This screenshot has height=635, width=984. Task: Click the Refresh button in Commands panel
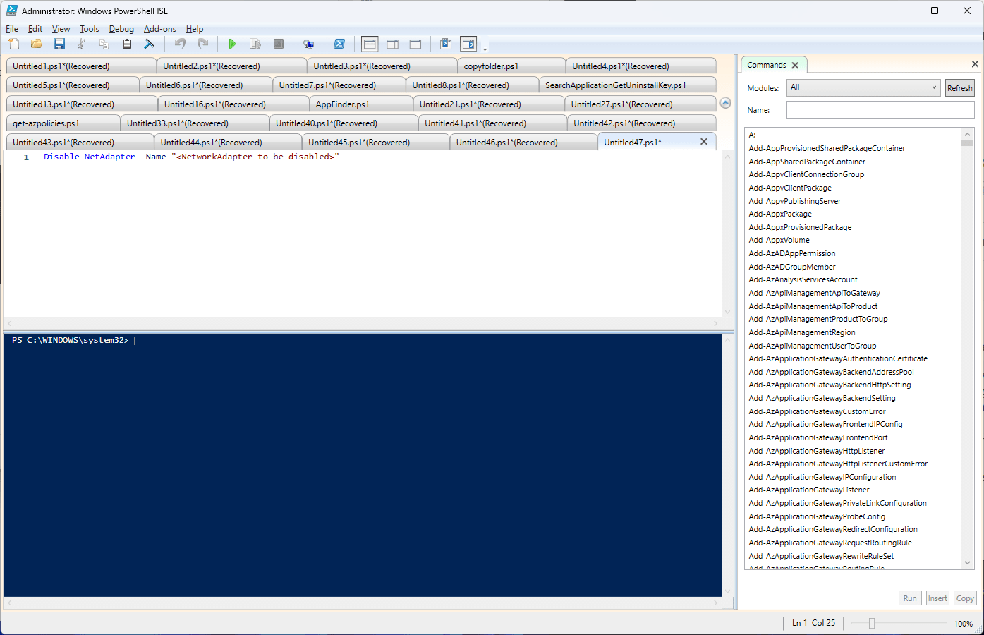pos(960,87)
